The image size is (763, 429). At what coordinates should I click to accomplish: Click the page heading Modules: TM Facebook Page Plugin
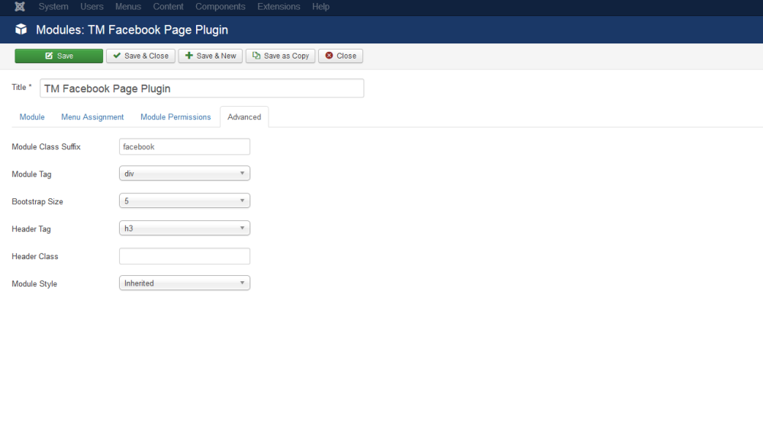coord(132,30)
